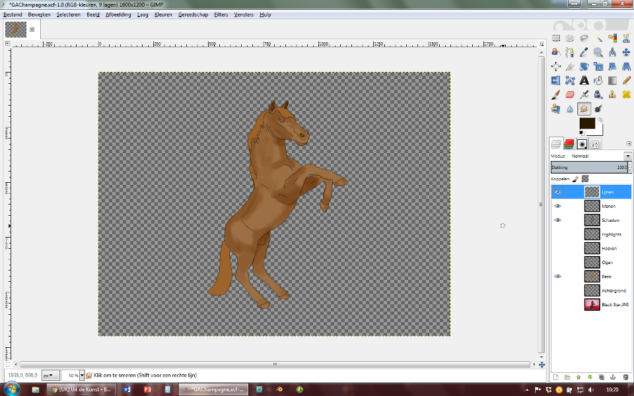Open the zoom percentage dropdown
The image size is (634, 396).
[82, 375]
